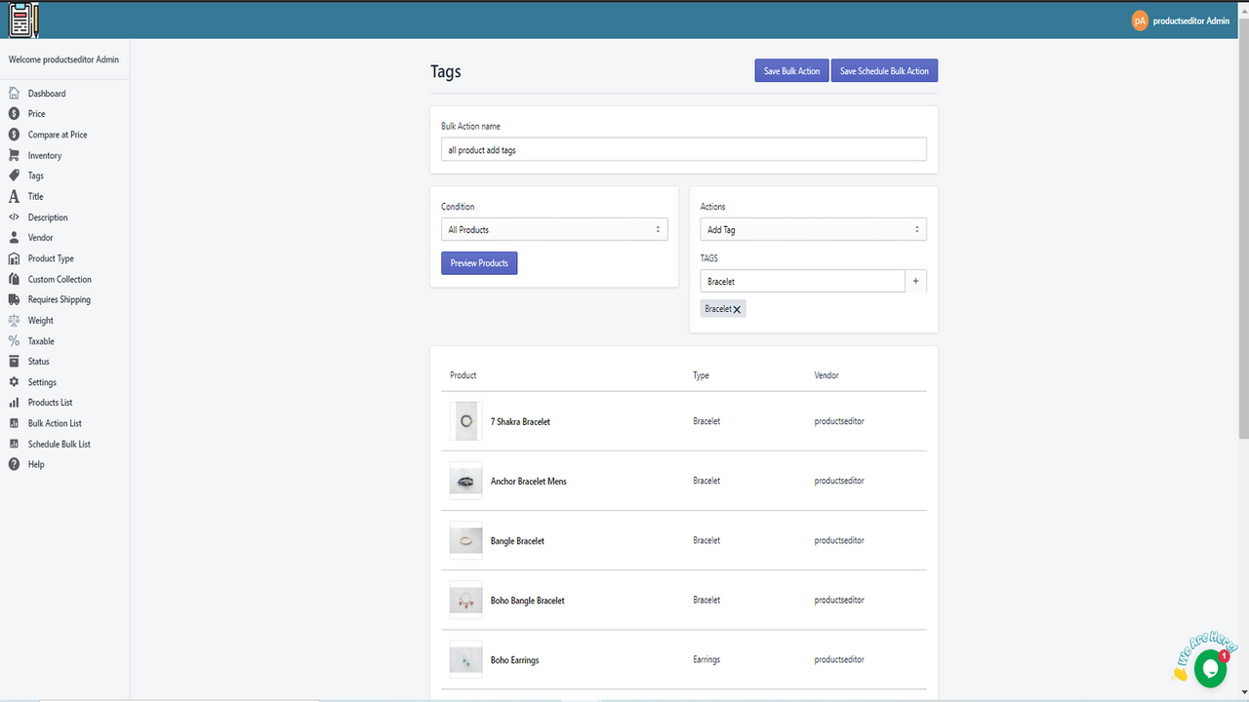The height and width of the screenshot is (702, 1249).
Task: Click the Requires Shipping truck icon
Action: click(14, 299)
